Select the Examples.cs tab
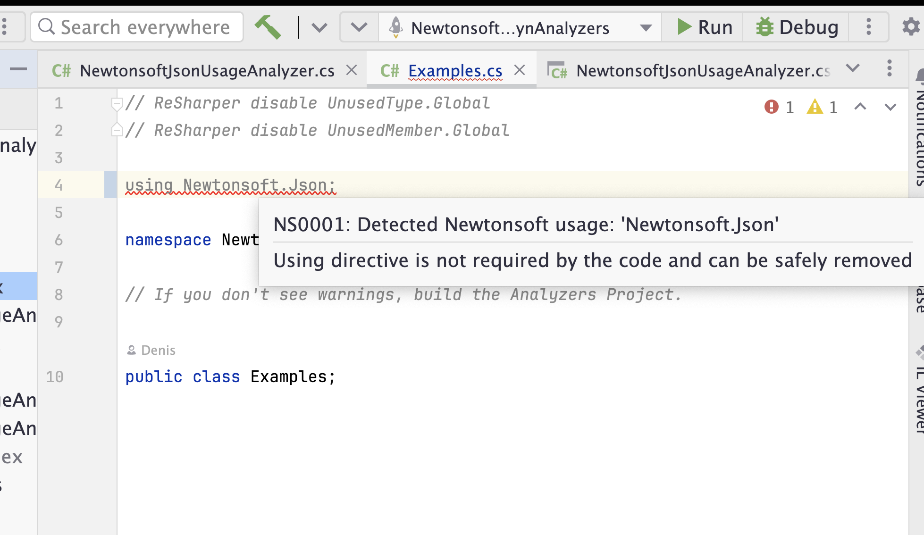 (x=454, y=71)
